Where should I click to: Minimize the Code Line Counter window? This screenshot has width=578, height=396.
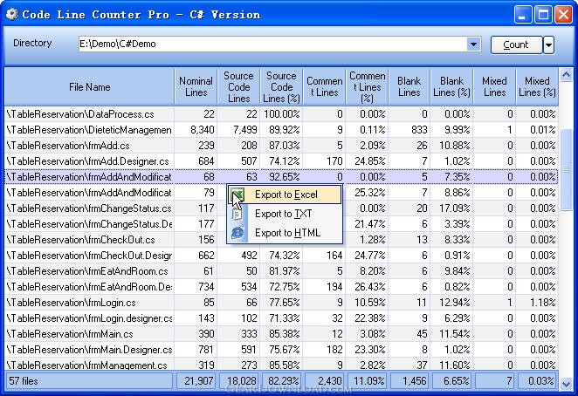point(523,14)
